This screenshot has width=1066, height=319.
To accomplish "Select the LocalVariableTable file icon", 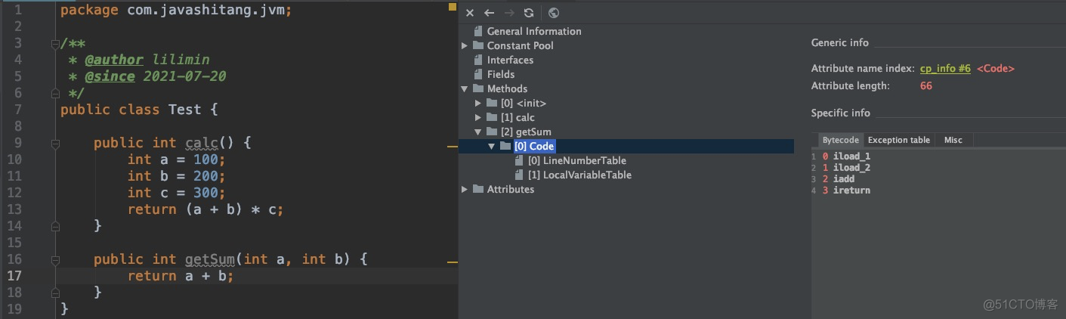I will [x=519, y=175].
